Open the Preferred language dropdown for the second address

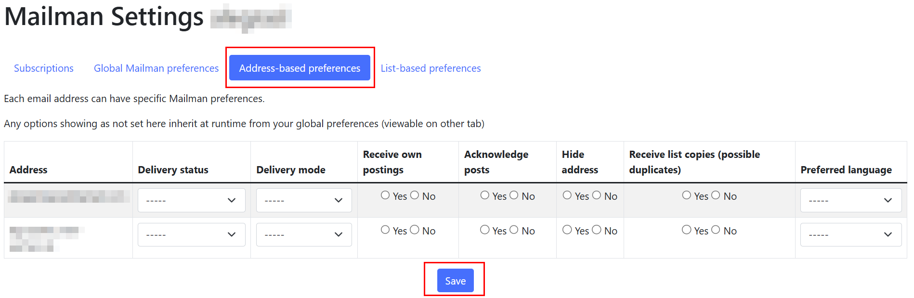850,234
